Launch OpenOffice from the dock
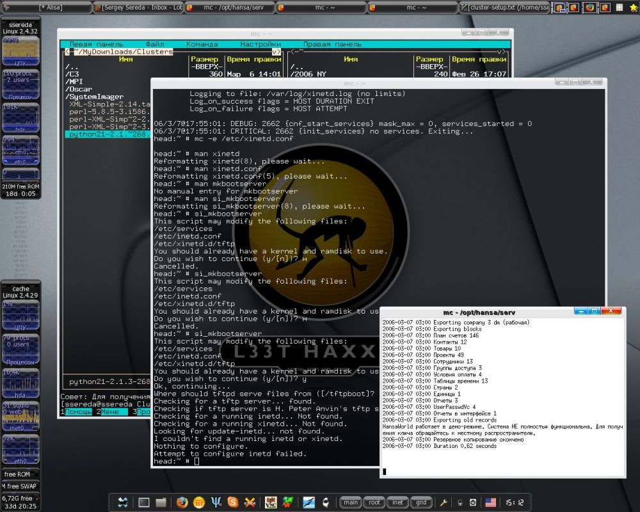640x512 pixels. pyautogui.click(x=309, y=502)
